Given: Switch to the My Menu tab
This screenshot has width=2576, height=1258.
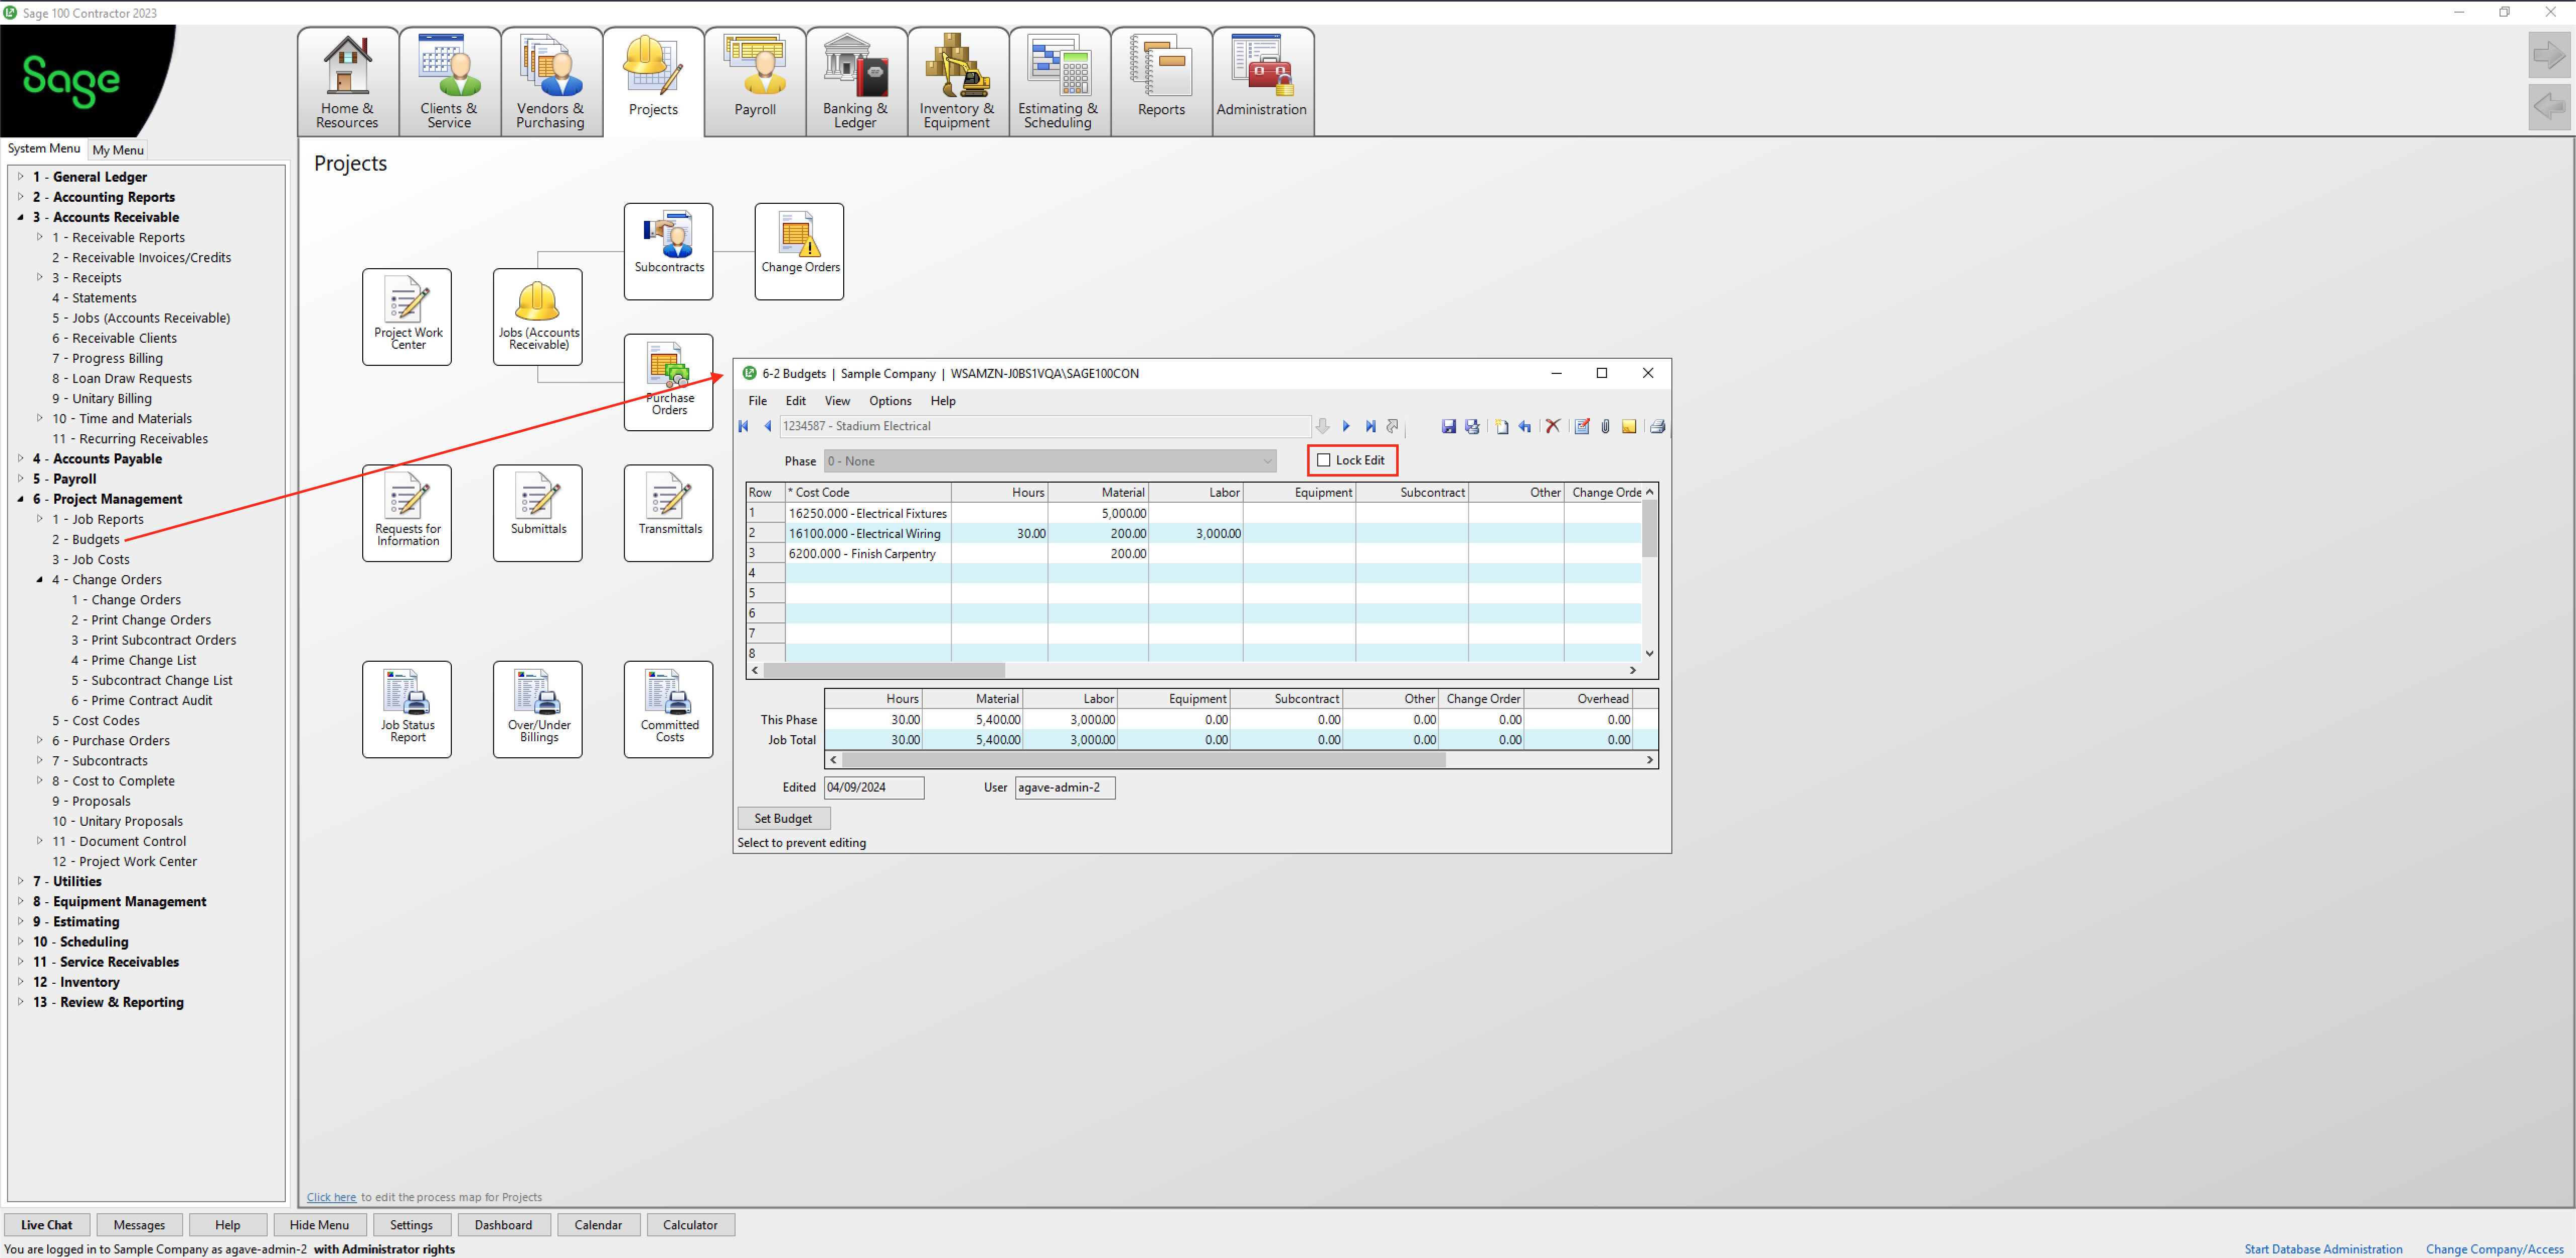Looking at the screenshot, I should (118, 150).
